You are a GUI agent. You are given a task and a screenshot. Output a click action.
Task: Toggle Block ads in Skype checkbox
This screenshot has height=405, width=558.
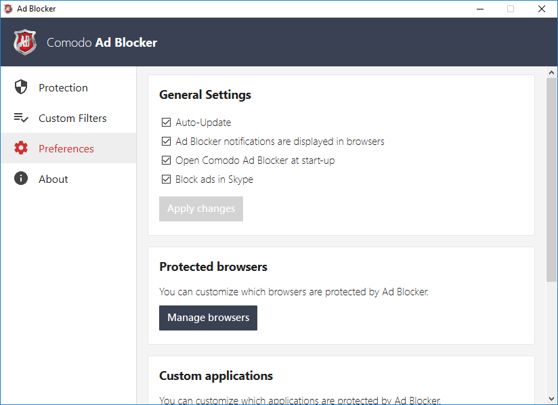coord(166,179)
